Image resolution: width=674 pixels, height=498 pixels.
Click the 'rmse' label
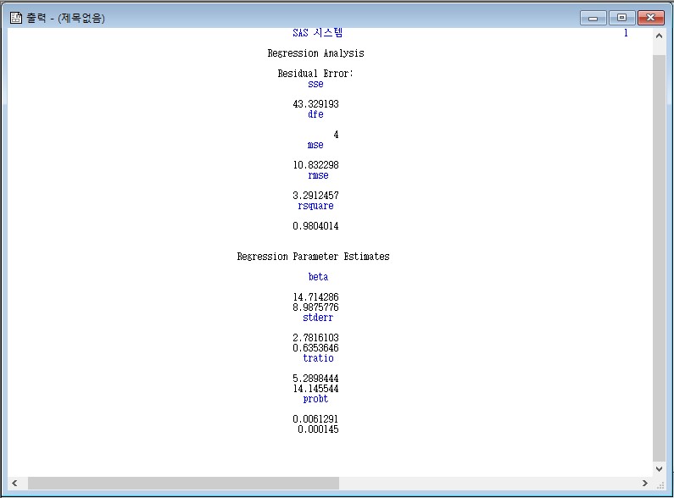(x=318, y=175)
